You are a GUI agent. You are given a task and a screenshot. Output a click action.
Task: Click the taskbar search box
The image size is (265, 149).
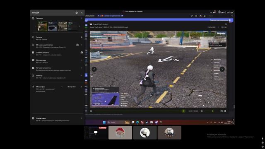(x=119, y=123)
